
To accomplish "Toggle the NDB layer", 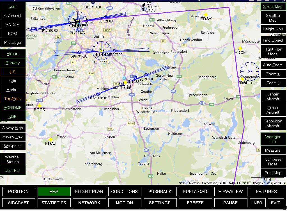I will click(13, 117).
